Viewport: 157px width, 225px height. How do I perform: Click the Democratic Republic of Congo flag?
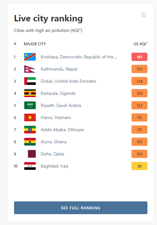30,57
